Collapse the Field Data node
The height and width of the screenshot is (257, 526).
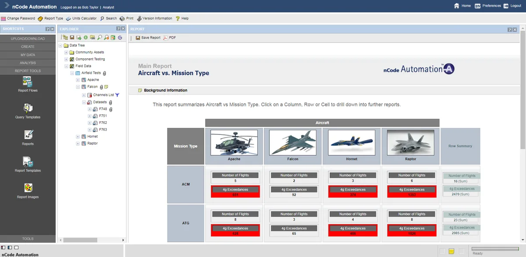point(66,66)
